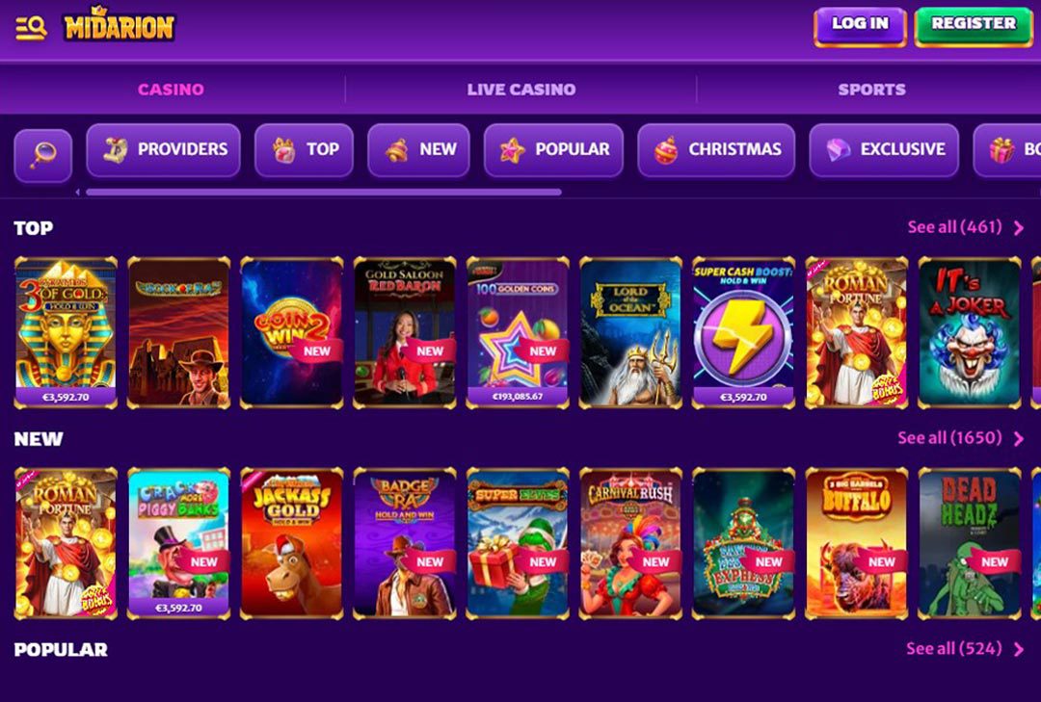Screen dimensions: 1041x702
Task: Expand Top section via See all (461)
Action: [x=965, y=227]
